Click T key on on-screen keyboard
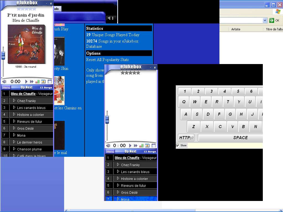 point(228,102)
